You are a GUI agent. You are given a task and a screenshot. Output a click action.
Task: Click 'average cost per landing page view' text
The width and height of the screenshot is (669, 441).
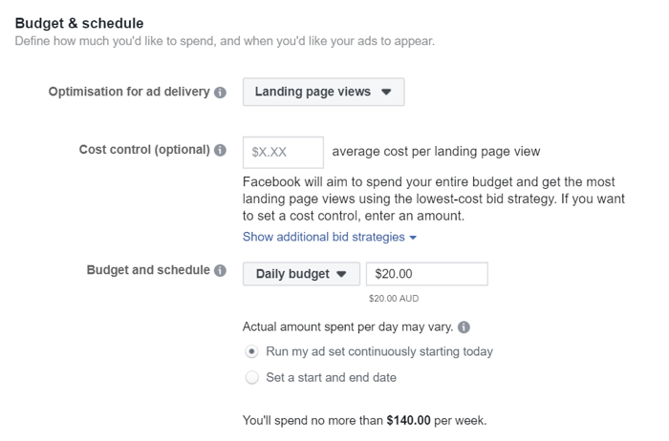(436, 151)
